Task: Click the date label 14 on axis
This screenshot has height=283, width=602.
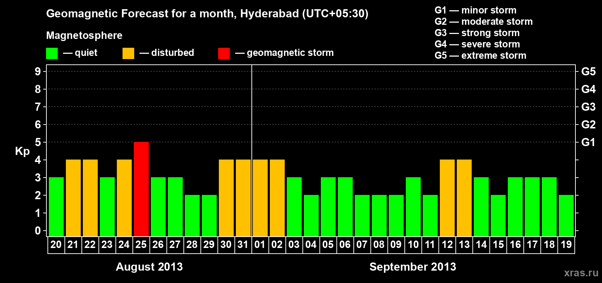Action: (x=481, y=245)
